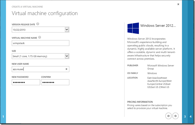This screenshot has width=195, height=125.
Task: Click the Confirm password field
Action: coord(55,82)
